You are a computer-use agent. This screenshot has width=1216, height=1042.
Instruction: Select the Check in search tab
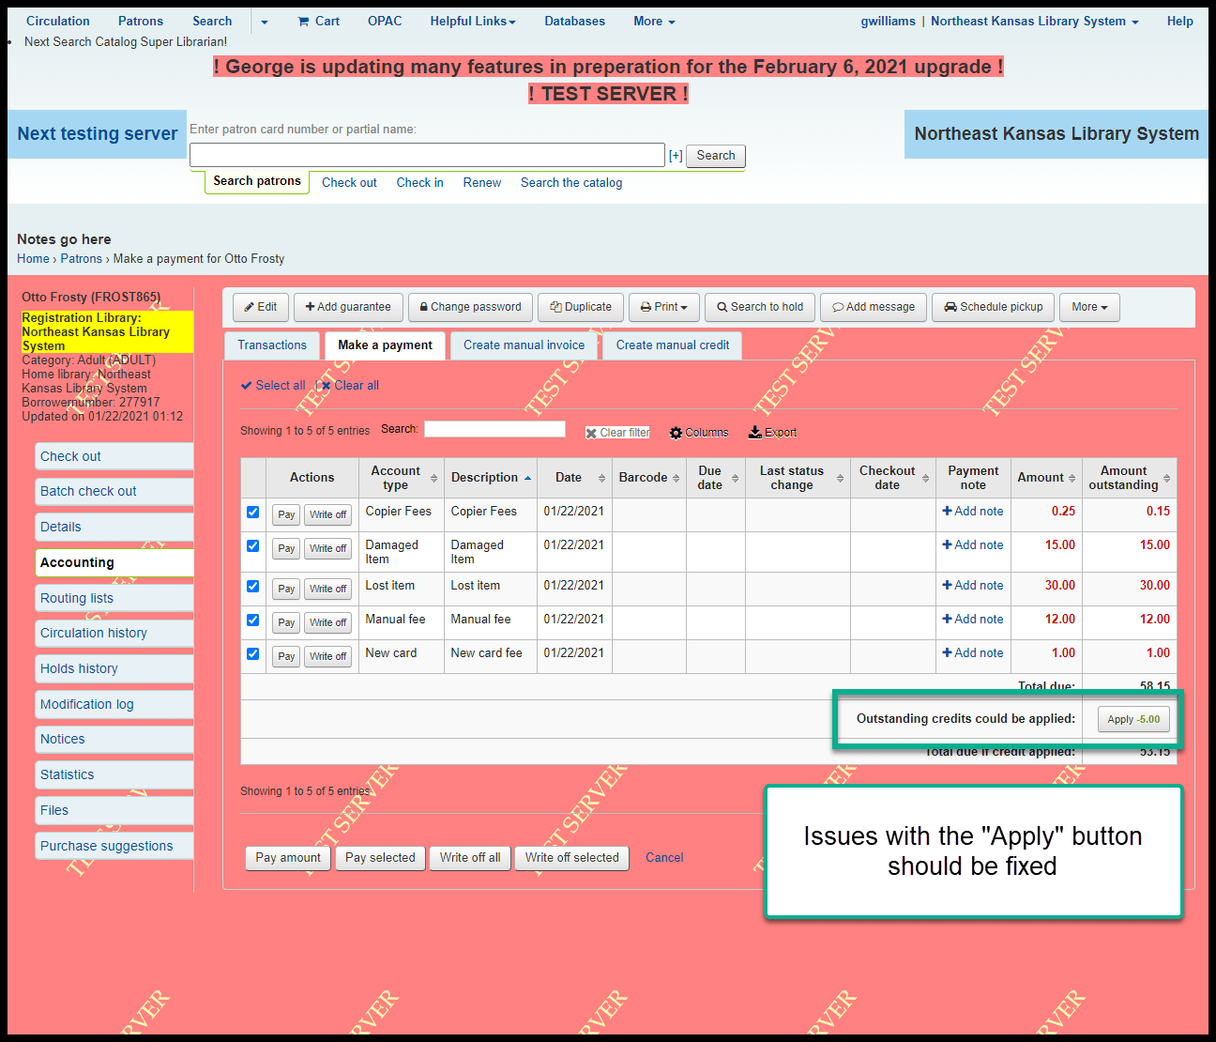[420, 182]
